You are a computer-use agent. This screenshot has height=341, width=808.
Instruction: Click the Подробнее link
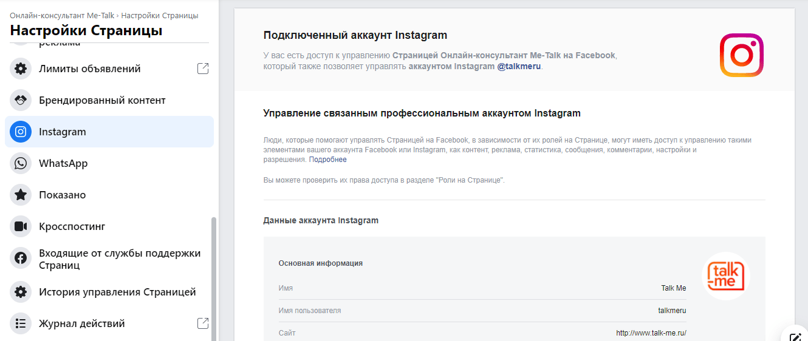click(327, 160)
